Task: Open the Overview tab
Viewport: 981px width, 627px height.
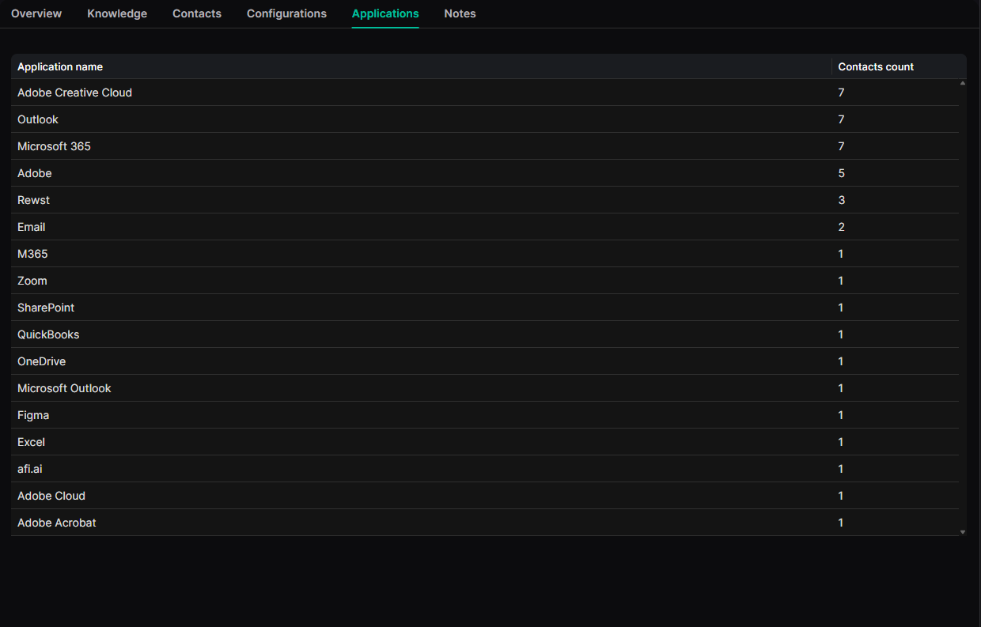Action: pos(36,13)
